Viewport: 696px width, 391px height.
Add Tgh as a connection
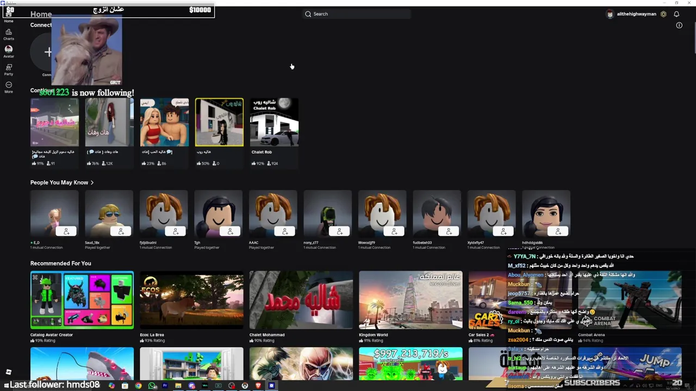click(230, 232)
